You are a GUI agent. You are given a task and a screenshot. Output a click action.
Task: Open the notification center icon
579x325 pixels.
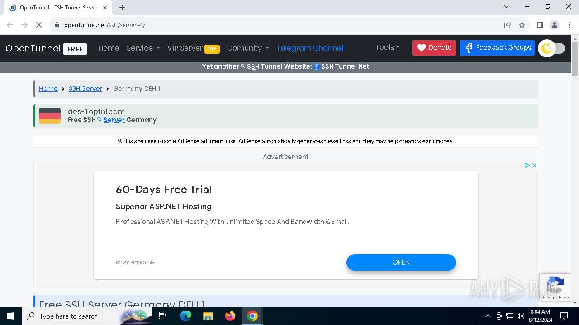click(x=565, y=316)
